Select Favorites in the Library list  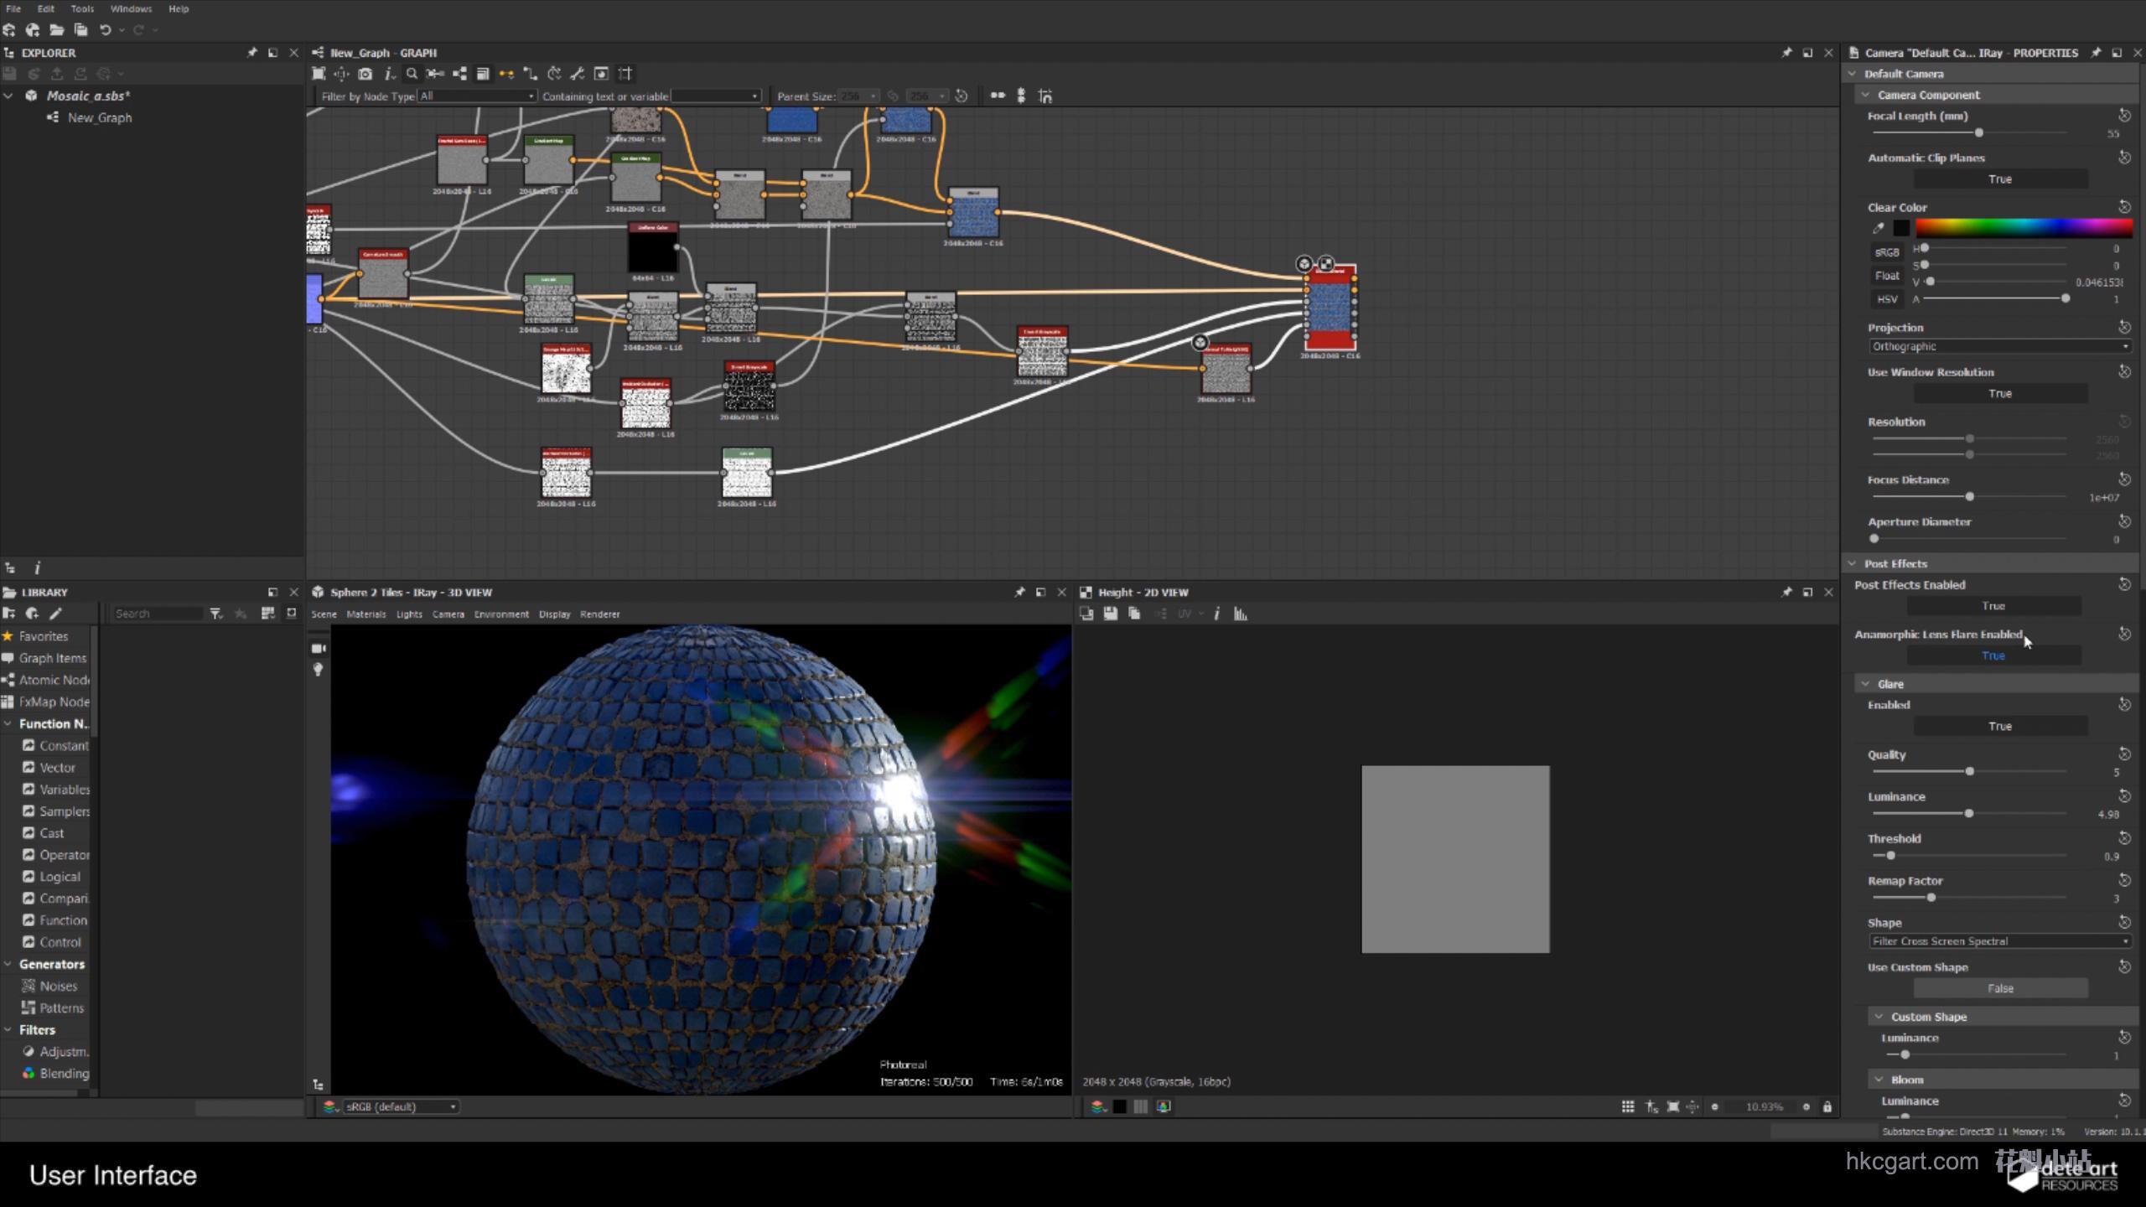(x=44, y=636)
